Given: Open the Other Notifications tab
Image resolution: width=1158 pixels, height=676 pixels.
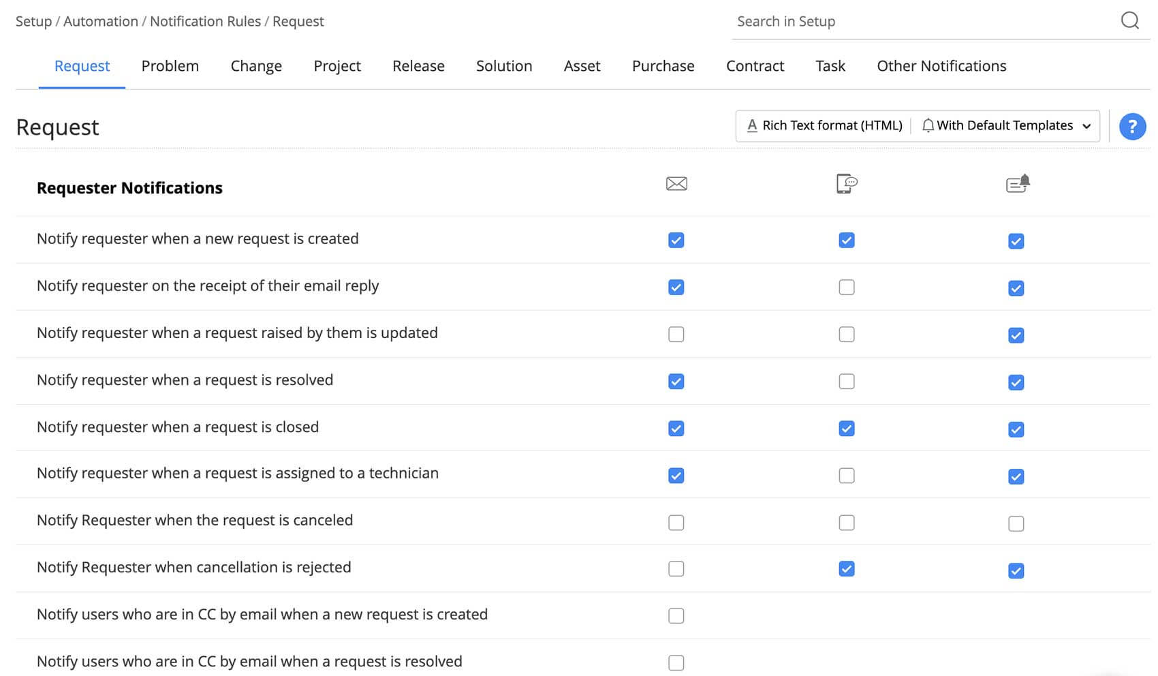Looking at the screenshot, I should 941,66.
